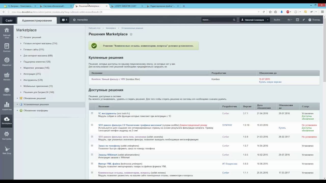Expand Готовые сайты (515)
Image resolution: width=326 pixels, height=183 pixels.
[21, 50]
